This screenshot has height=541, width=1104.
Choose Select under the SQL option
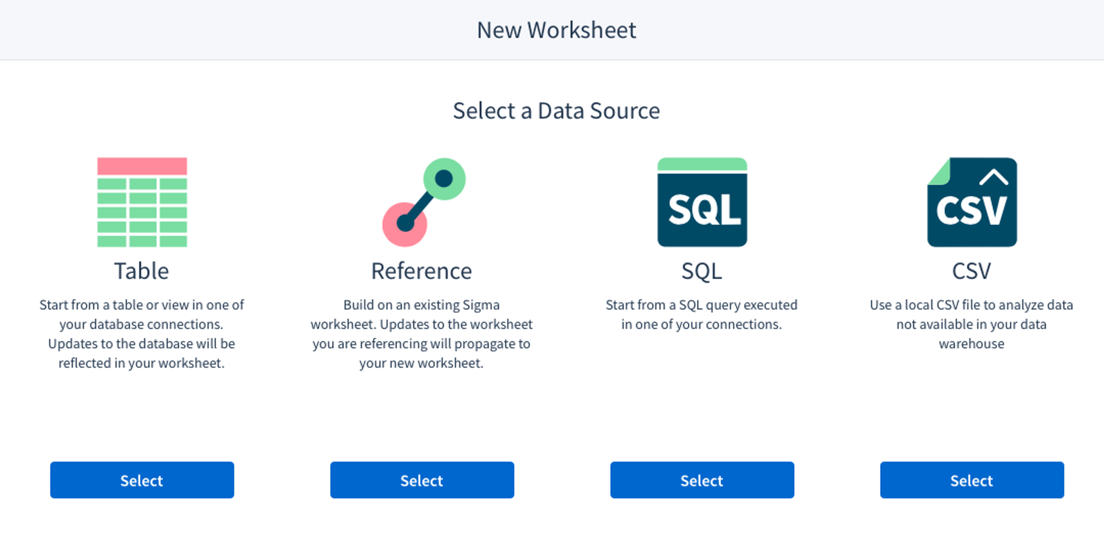click(x=702, y=480)
